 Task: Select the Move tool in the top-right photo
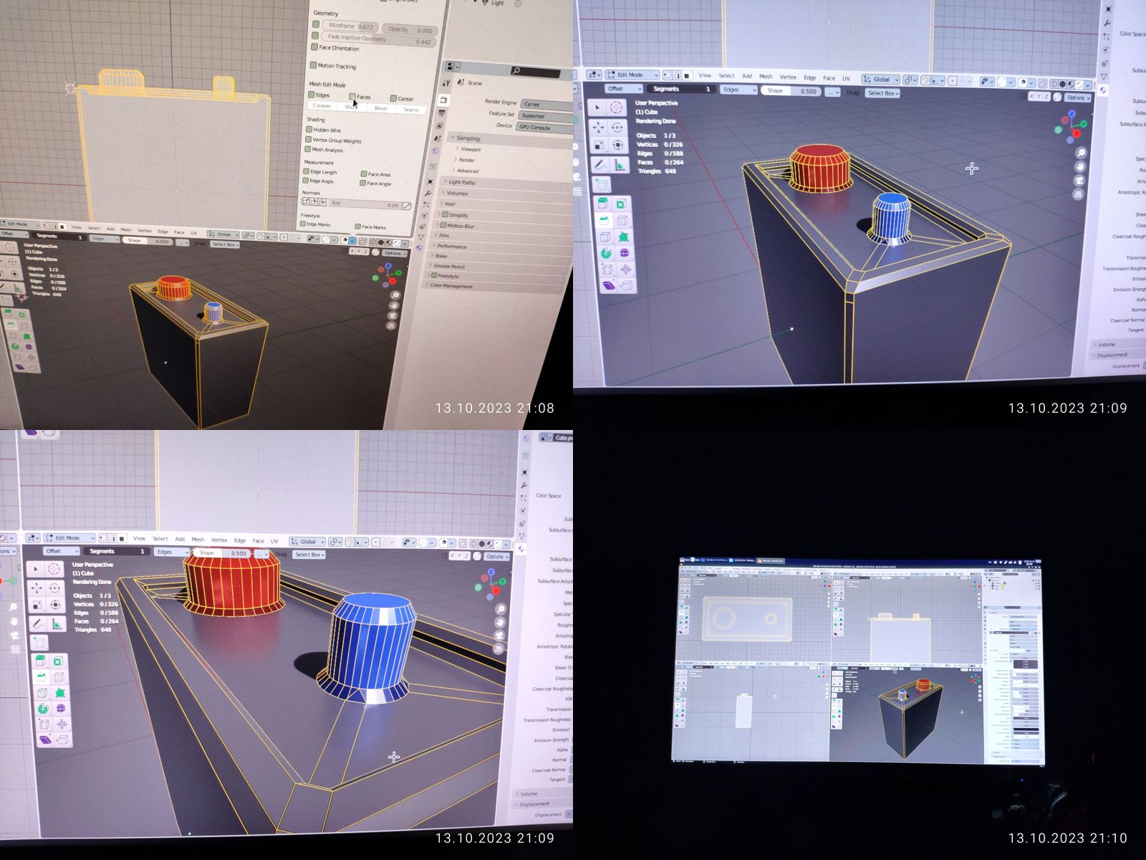tap(598, 128)
